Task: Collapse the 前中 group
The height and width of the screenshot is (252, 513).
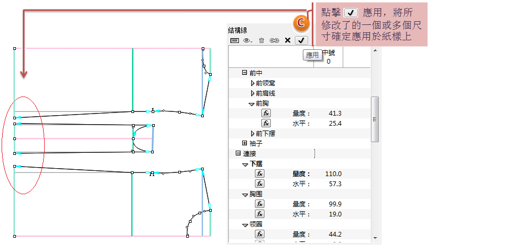Action: click(244, 73)
